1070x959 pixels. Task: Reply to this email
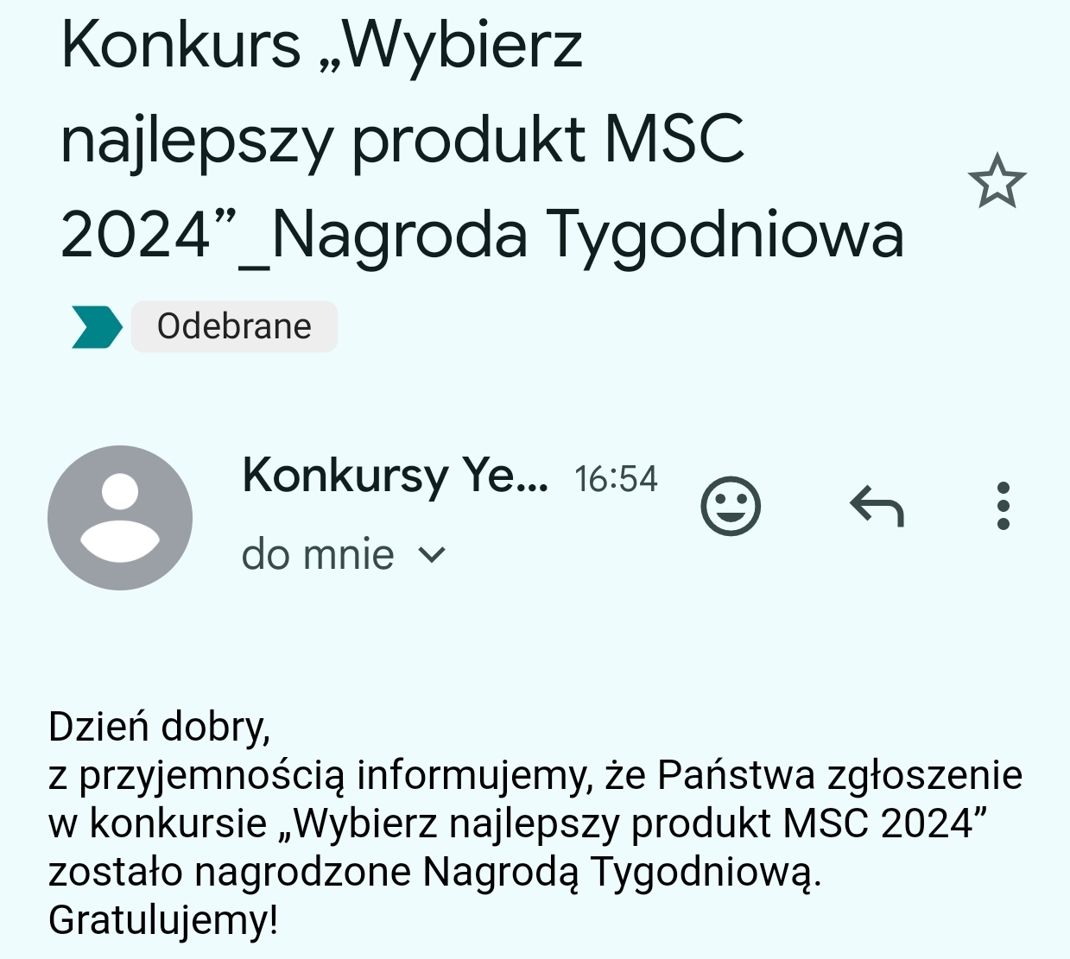pos(877,506)
